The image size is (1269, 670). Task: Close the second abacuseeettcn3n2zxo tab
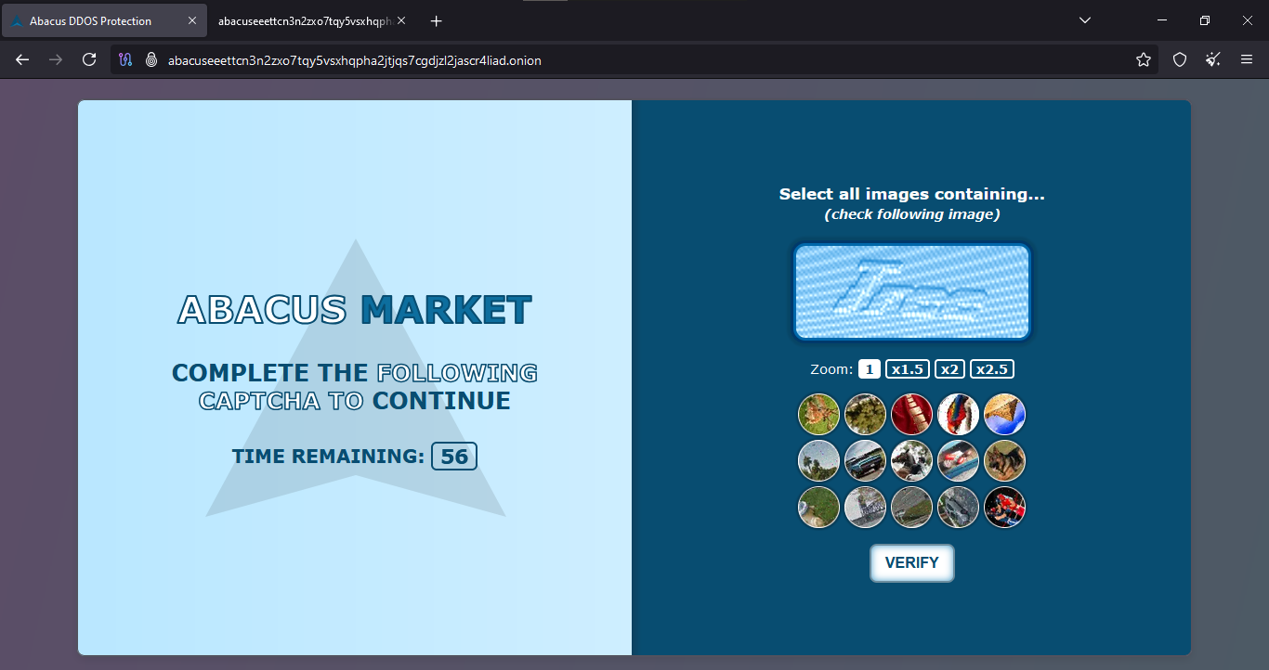point(401,20)
